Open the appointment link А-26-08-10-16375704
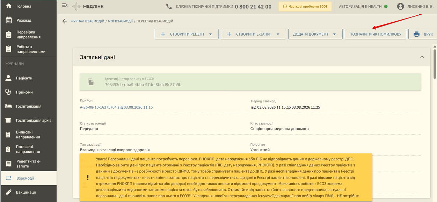The image size is (437, 202). point(116,107)
